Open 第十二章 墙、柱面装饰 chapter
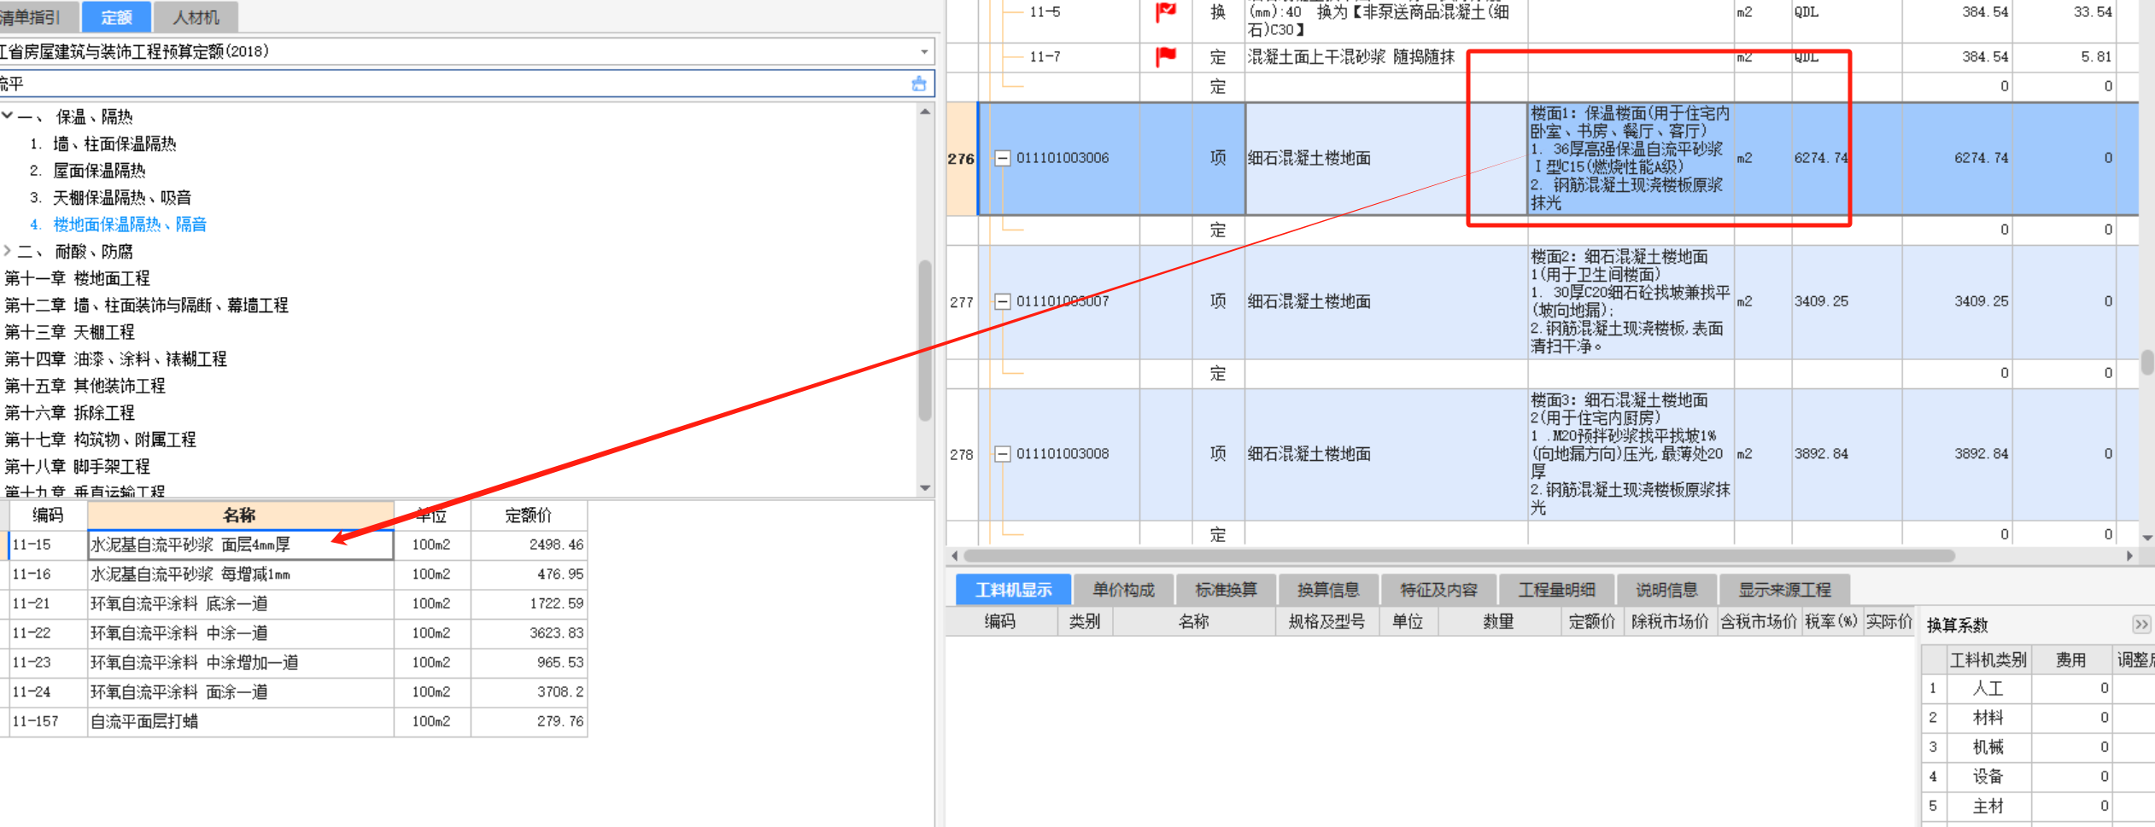 pos(146,305)
